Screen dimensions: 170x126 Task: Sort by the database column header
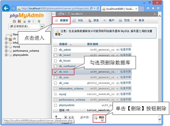click(63, 44)
